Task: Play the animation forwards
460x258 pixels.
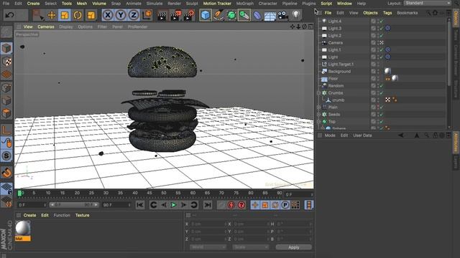Action: click(174, 205)
